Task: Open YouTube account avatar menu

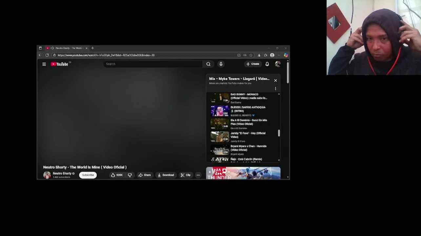Action: pos(278,64)
